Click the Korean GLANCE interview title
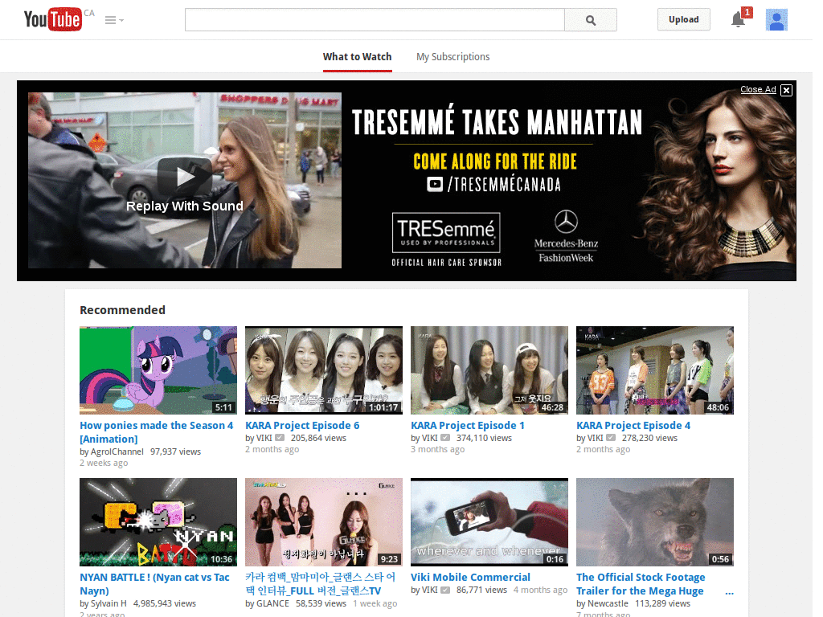 coord(320,583)
